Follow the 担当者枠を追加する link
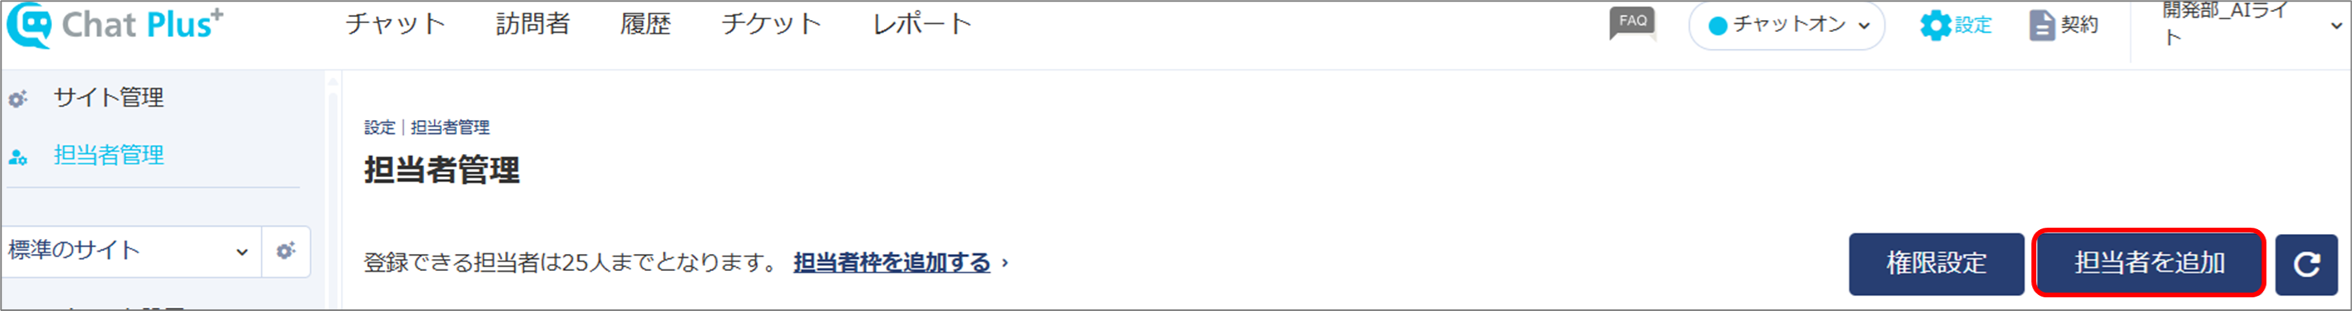The height and width of the screenshot is (311, 2352). (892, 263)
